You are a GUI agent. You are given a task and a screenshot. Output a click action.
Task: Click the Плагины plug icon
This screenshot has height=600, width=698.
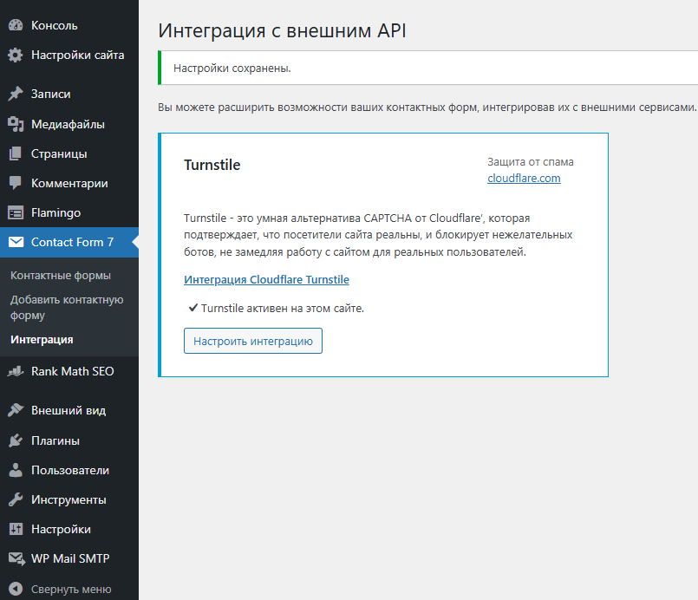tap(16, 440)
